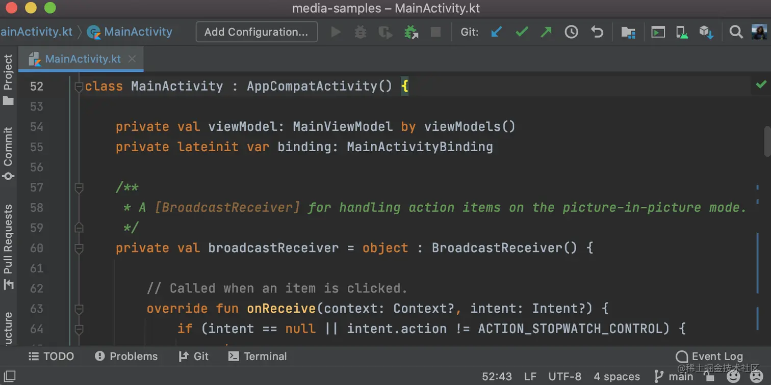Open the Run Anything window icon
Image resolution: width=771 pixels, height=385 pixels.
658,33
